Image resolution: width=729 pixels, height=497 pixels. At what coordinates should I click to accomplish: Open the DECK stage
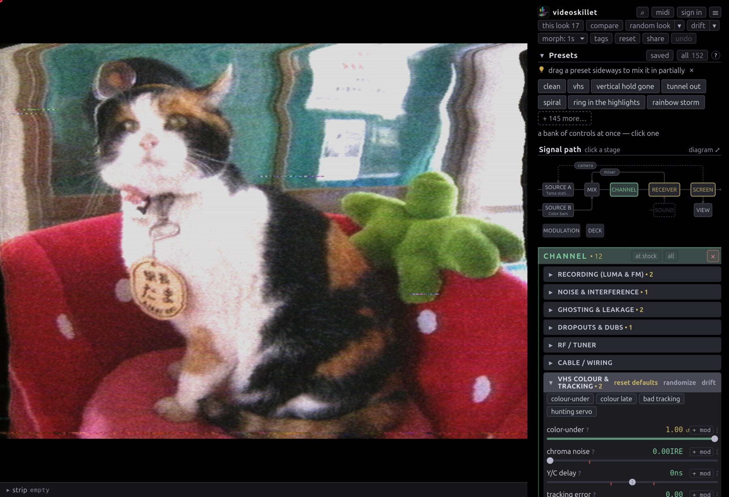595,230
